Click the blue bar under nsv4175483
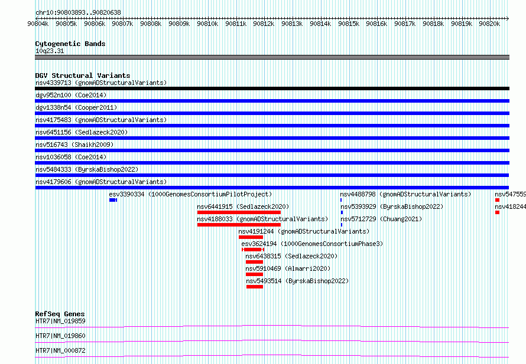The width and height of the screenshot is (526, 364). (272, 126)
